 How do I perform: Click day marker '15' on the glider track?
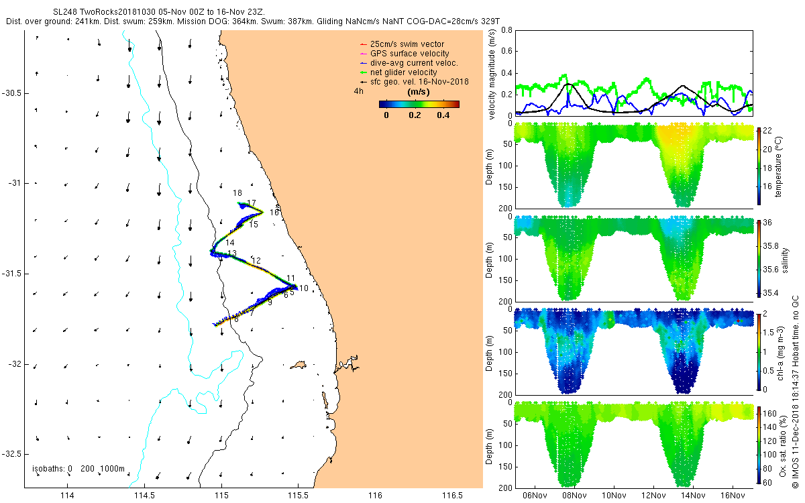point(254,224)
